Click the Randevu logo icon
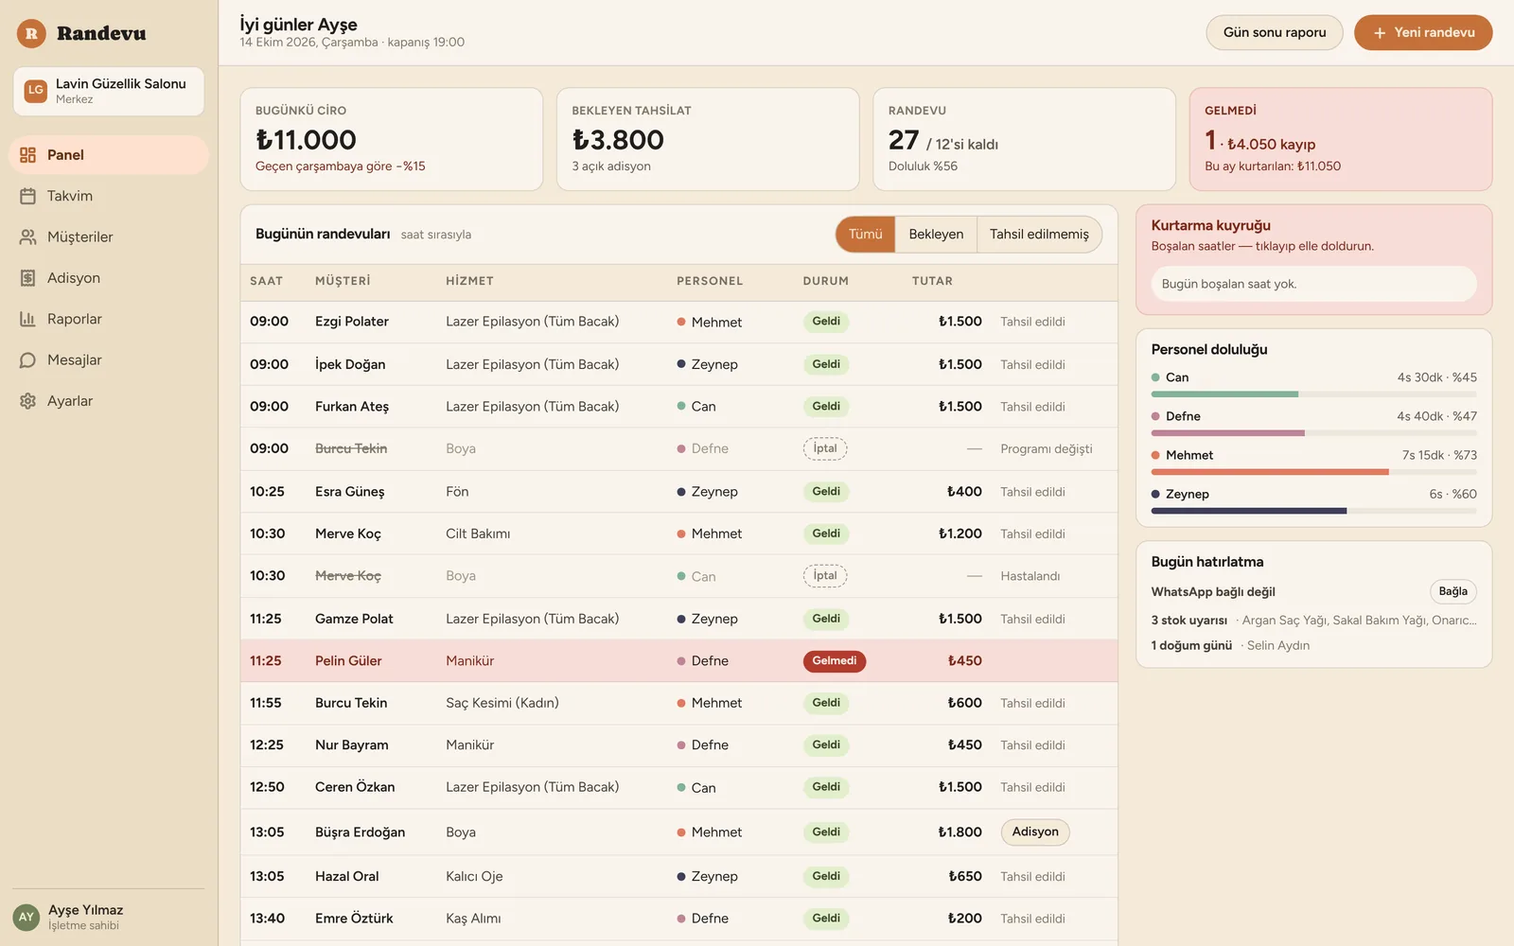1514x946 pixels. (31, 34)
